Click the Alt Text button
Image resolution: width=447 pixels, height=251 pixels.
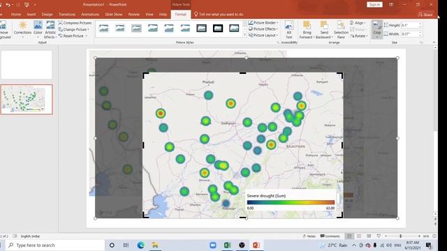pyautogui.click(x=289, y=29)
